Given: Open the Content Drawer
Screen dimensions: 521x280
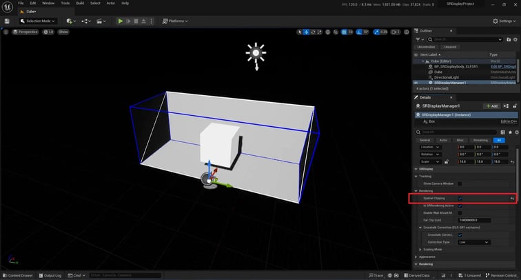Looking at the screenshot, I should pyautogui.click(x=18, y=276).
